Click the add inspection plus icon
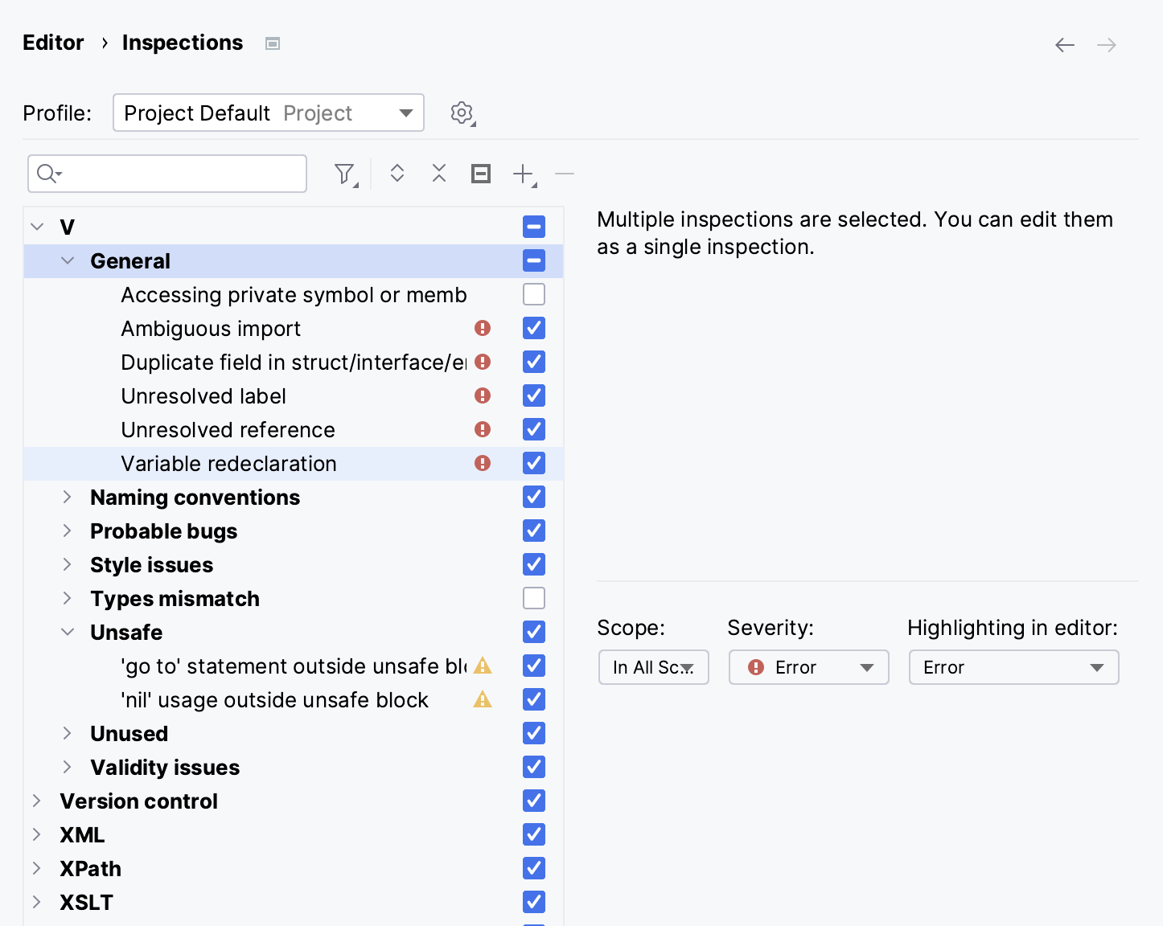Image resolution: width=1163 pixels, height=926 pixels. [x=522, y=173]
